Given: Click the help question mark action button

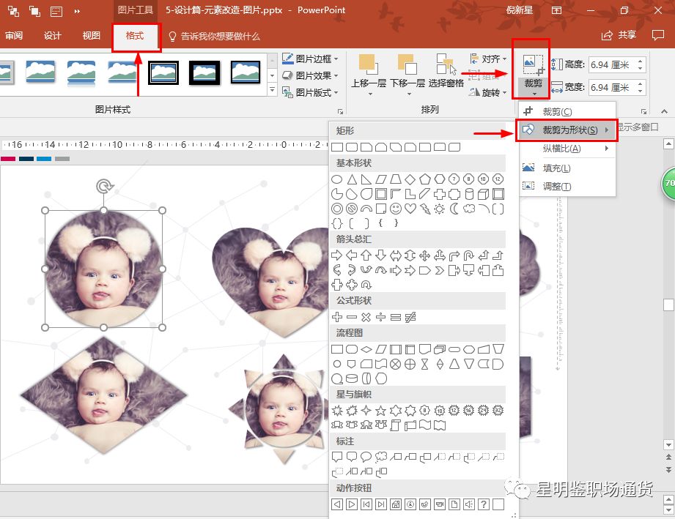Looking at the screenshot, I should click(483, 504).
